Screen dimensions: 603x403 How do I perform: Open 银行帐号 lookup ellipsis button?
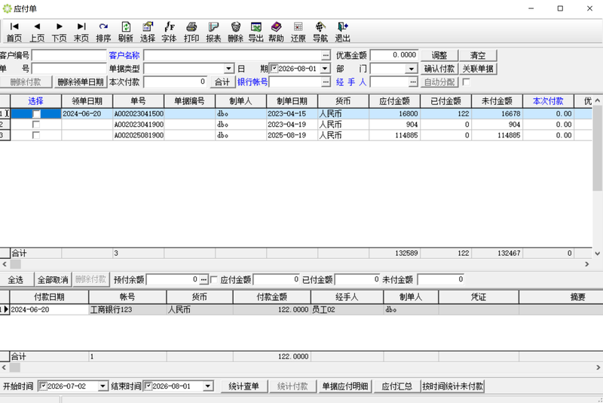click(326, 82)
